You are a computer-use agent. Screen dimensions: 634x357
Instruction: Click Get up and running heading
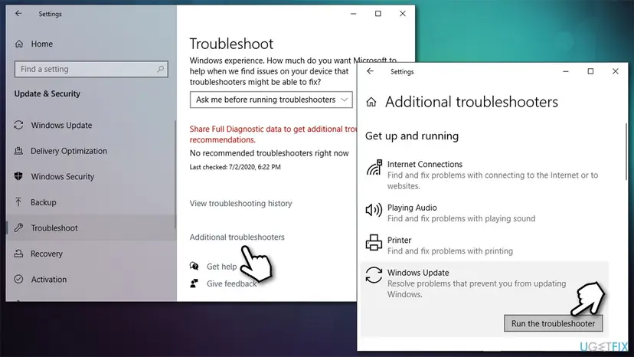(x=412, y=136)
